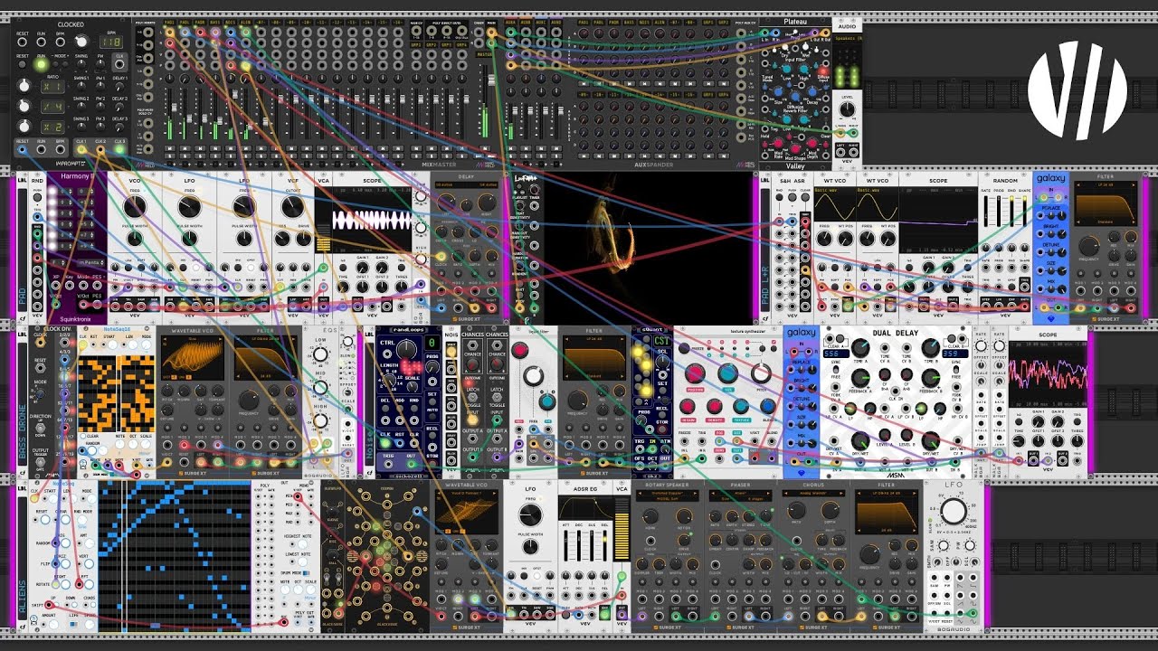This screenshot has height=651, width=1158.
Task: Click the RUN button on Clocked module
Action: [40, 64]
